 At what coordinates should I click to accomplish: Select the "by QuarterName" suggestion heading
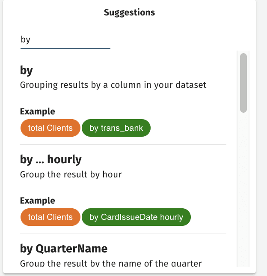point(64,249)
